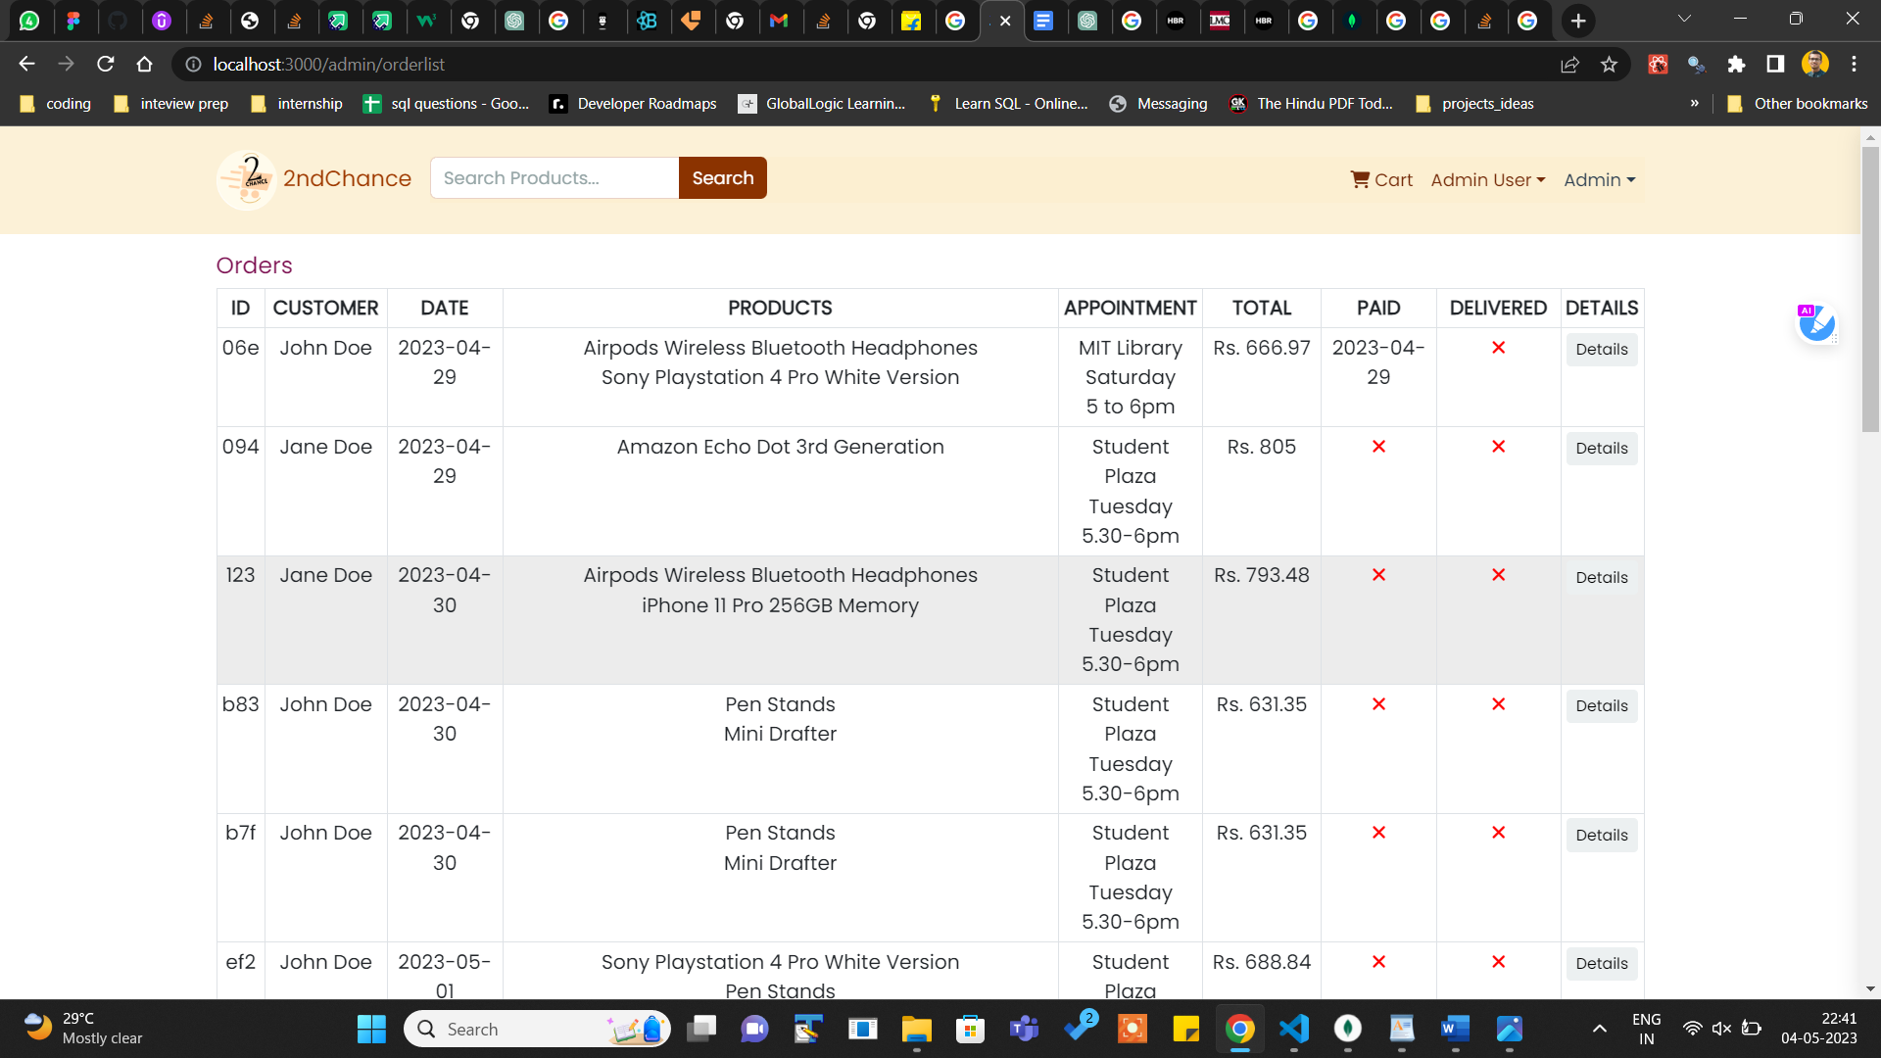The image size is (1881, 1058).
Task: Show hidden bookmarks with double chevron
Action: (1694, 103)
